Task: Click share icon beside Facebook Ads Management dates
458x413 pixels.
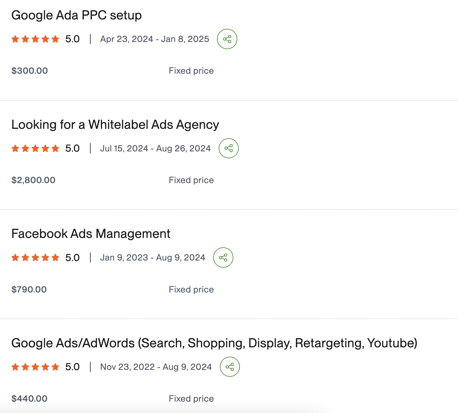Action: pyautogui.click(x=223, y=257)
